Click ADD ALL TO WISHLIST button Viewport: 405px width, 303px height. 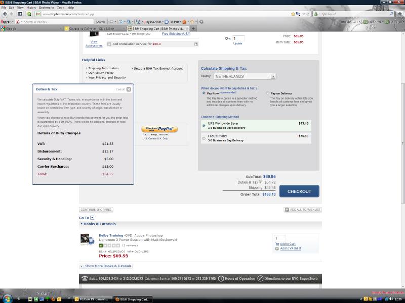[303, 210]
